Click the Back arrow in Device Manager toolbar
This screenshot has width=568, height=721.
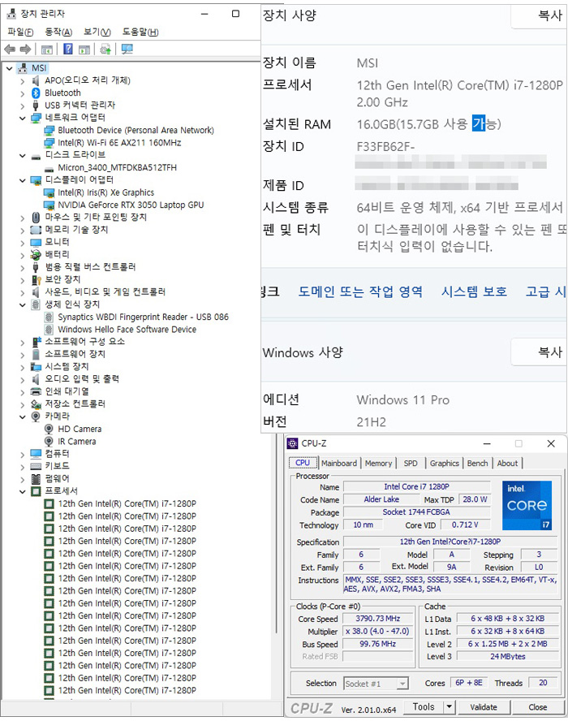tap(10, 49)
